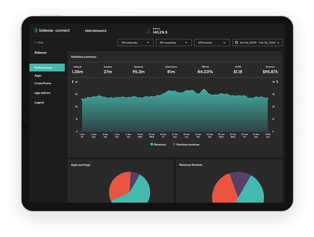Screen dimensions: 314x237
Task: Click the calendar icon in date picker
Action: pyautogui.click(x=237, y=43)
